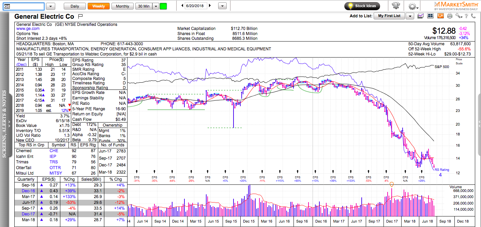Open the Add to List dropdown arrow
481x227 pixels.
[x=410, y=16]
